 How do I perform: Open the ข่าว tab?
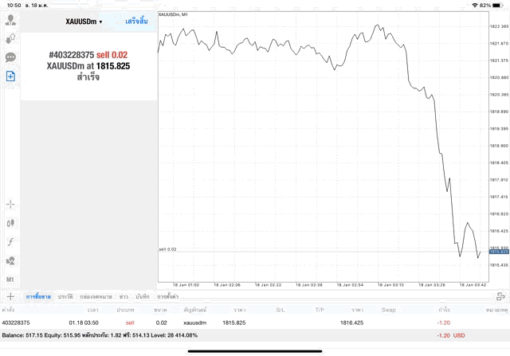point(124,296)
